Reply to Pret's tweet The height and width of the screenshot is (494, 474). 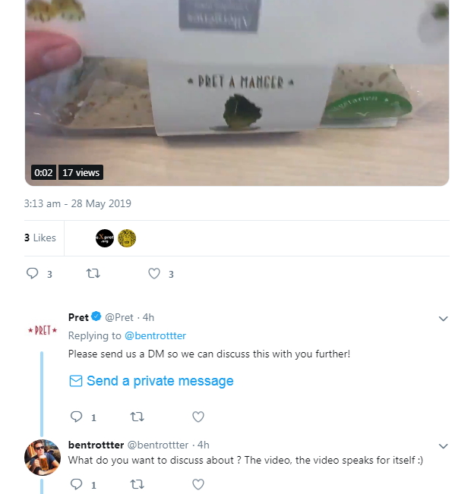pos(76,417)
